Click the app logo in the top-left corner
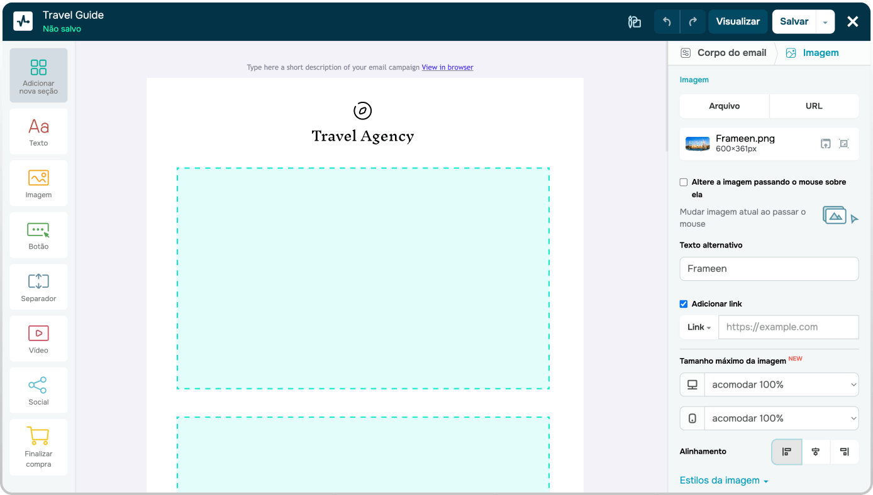Viewport: 873px width, 495px height. coord(23,21)
